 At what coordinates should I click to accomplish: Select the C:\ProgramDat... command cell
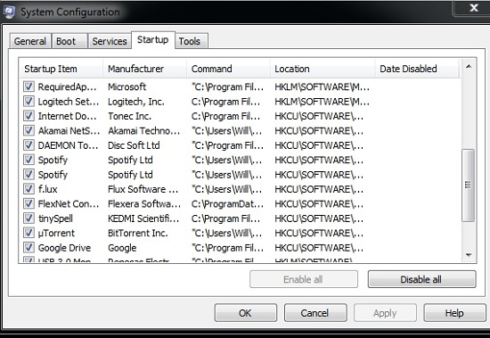tap(227, 203)
